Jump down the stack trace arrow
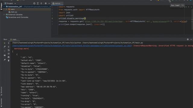193x108 pixels. [x=8, y=47]
